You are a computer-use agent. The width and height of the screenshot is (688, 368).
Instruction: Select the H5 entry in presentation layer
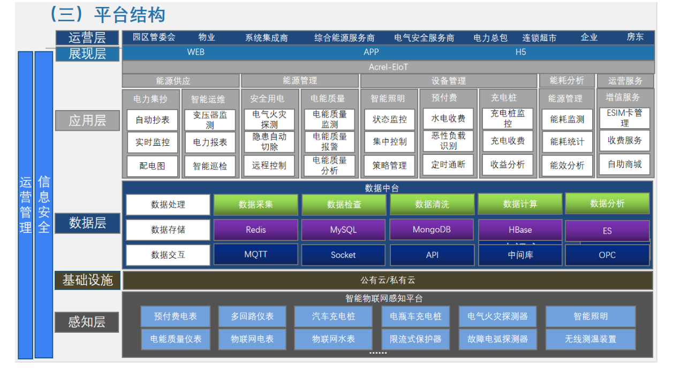pyautogui.click(x=520, y=52)
